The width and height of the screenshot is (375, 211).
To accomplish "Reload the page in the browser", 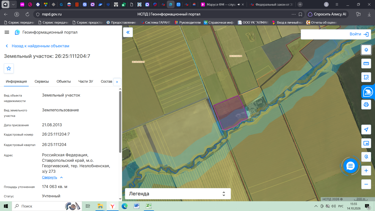I will tap(27, 14).
